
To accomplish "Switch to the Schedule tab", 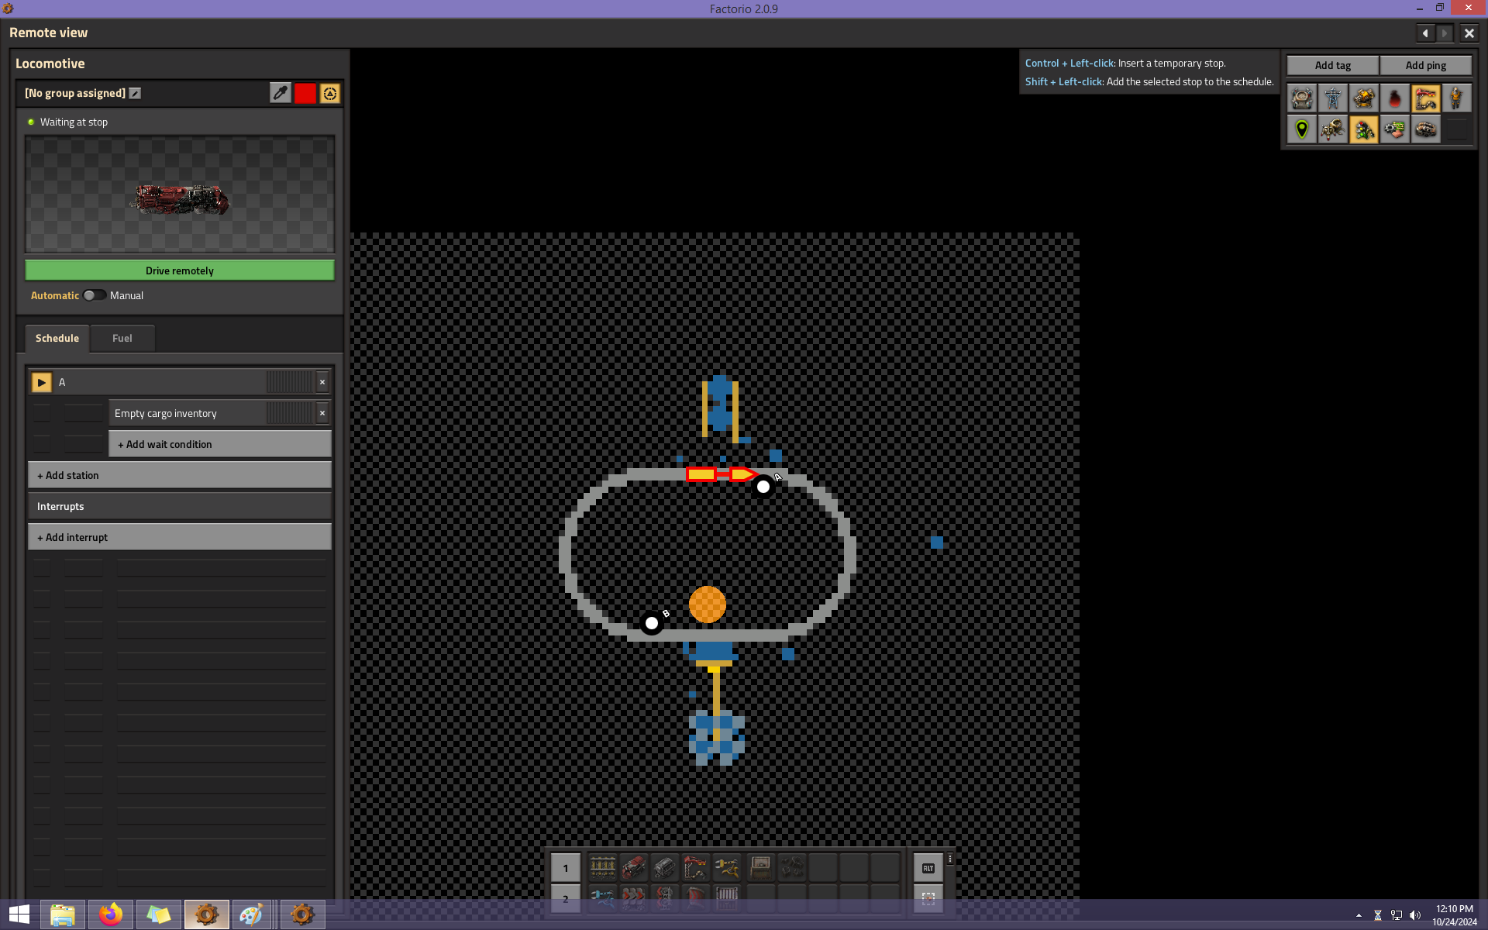I will pyautogui.click(x=57, y=338).
